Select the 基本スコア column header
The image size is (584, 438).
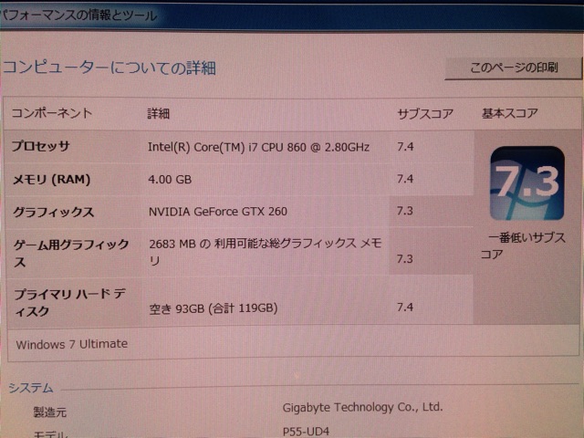click(x=510, y=113)
